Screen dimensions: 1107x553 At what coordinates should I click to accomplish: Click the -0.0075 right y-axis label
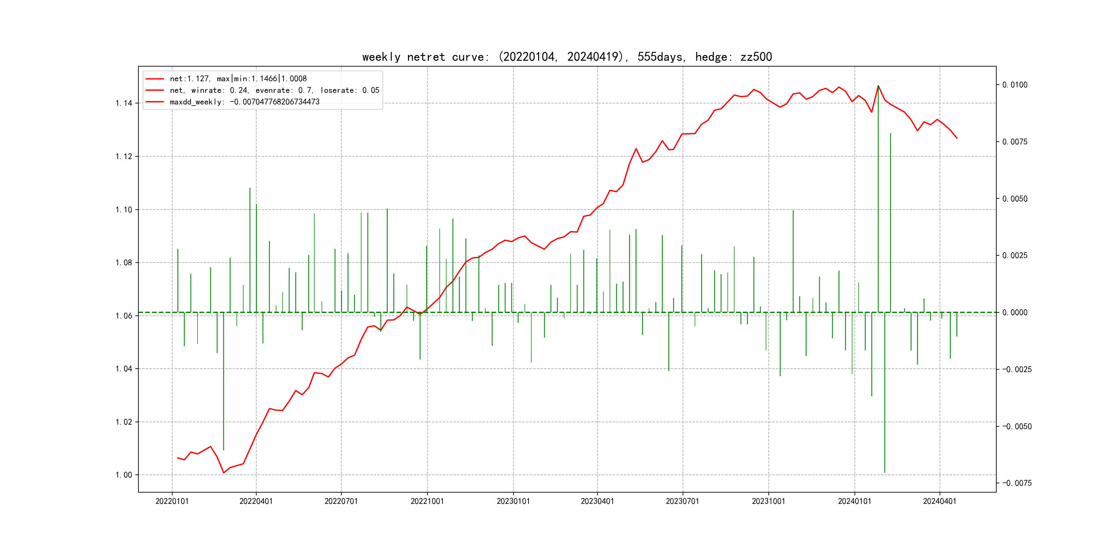click(x=1016, y=483)
